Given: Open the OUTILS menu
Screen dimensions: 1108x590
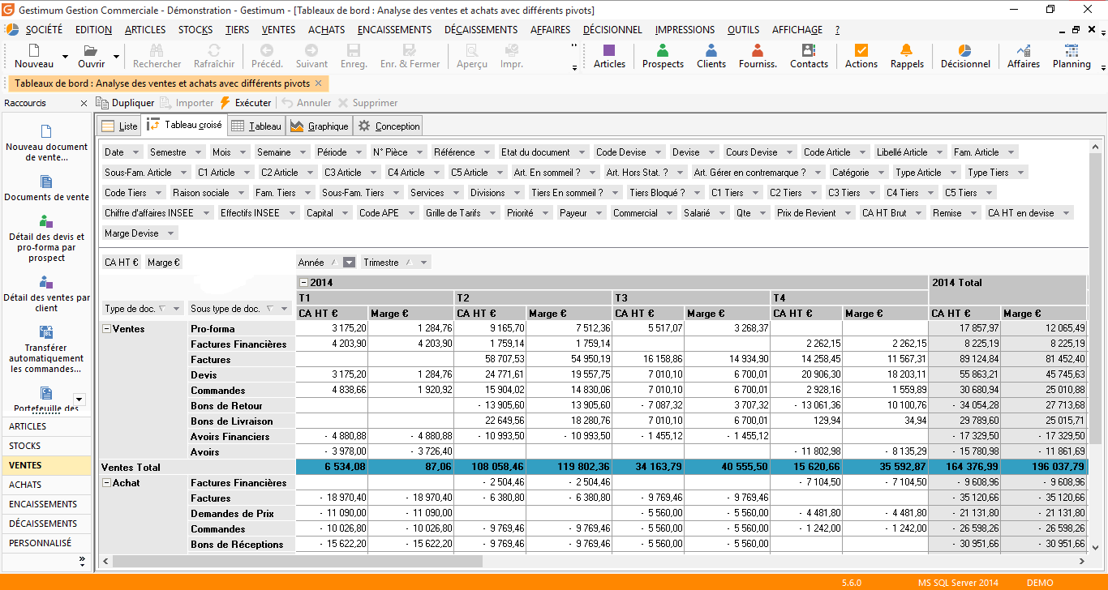Looking at the screenshot, I should 743,30.
